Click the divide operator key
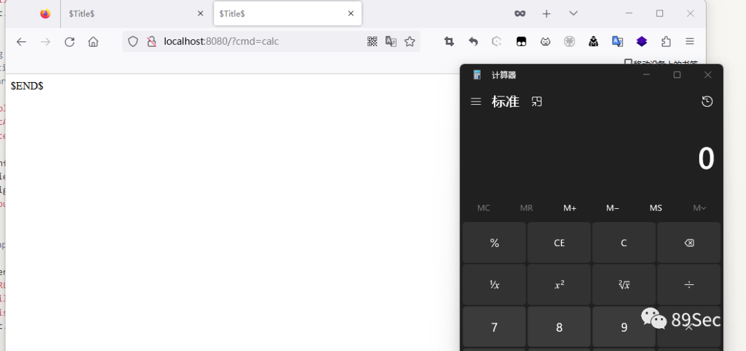Image resolution: width=746 pixels, height=351 pixels. pyautogui.click(x=689, y=285)
